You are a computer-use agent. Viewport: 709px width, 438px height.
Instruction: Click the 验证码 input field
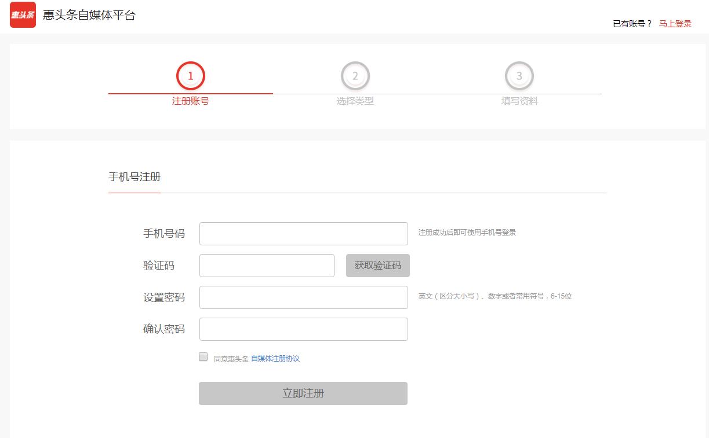[x=266, y=265]
